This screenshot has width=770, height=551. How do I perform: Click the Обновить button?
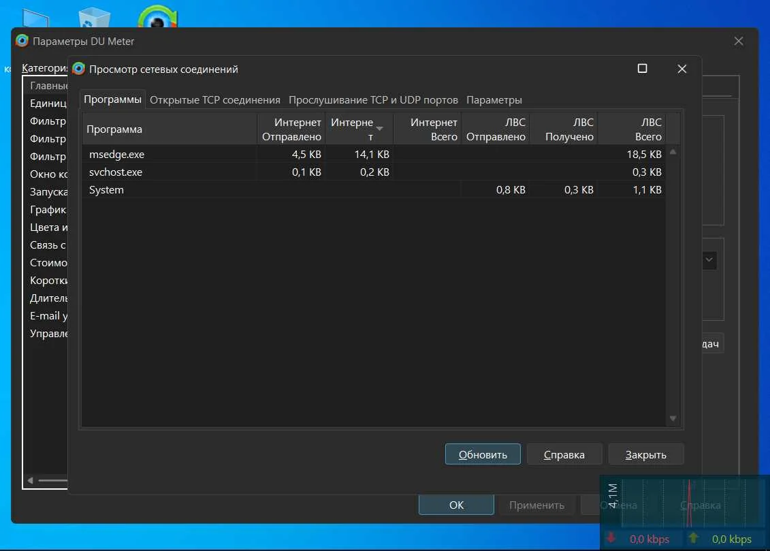point(483,454)
